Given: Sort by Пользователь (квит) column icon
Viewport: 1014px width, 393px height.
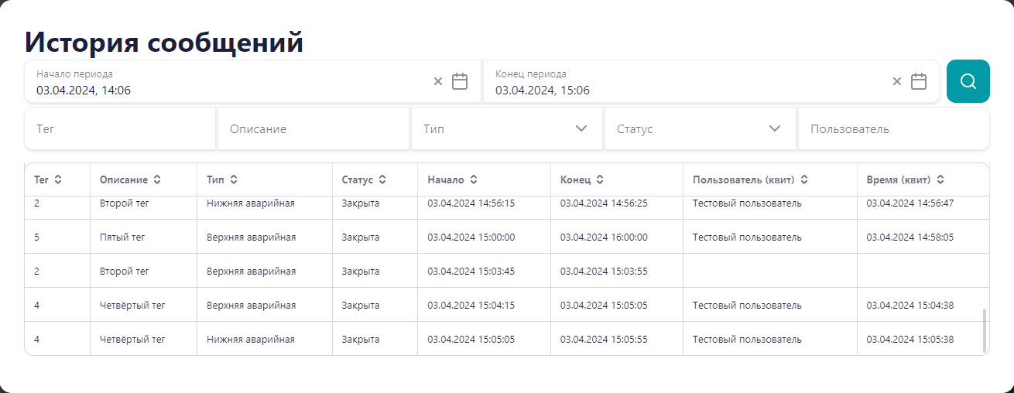Looking at the screenshot, I should 804,179.
